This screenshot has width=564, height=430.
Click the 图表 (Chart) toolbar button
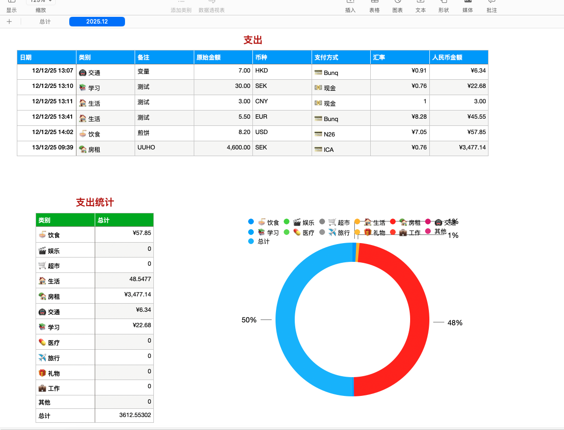pyautogui.click(x=398, y=6)
